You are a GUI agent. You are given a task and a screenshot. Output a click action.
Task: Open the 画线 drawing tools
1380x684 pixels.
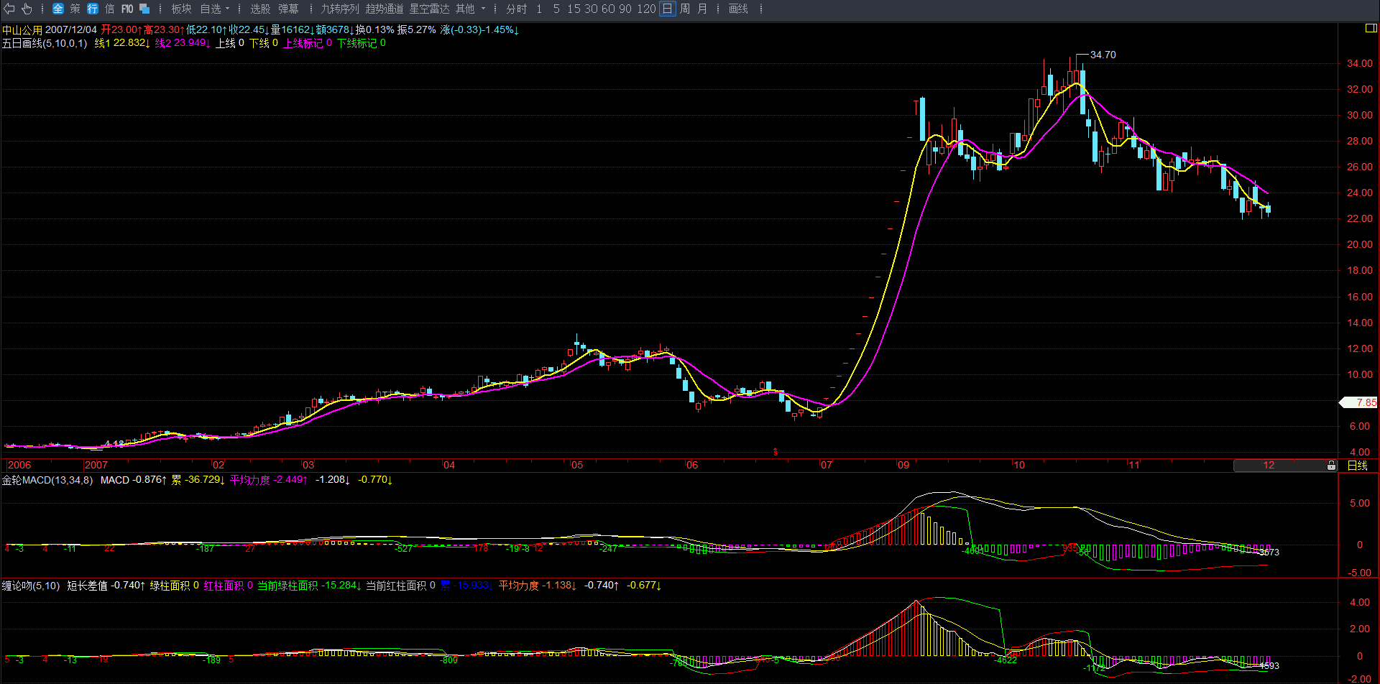738,9
